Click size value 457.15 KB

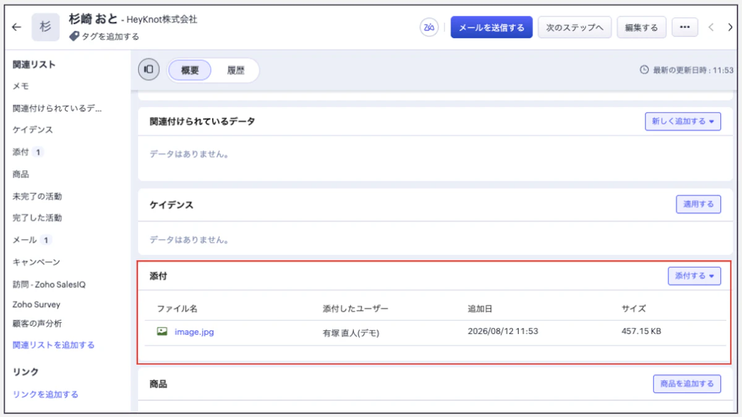[641, 331]
